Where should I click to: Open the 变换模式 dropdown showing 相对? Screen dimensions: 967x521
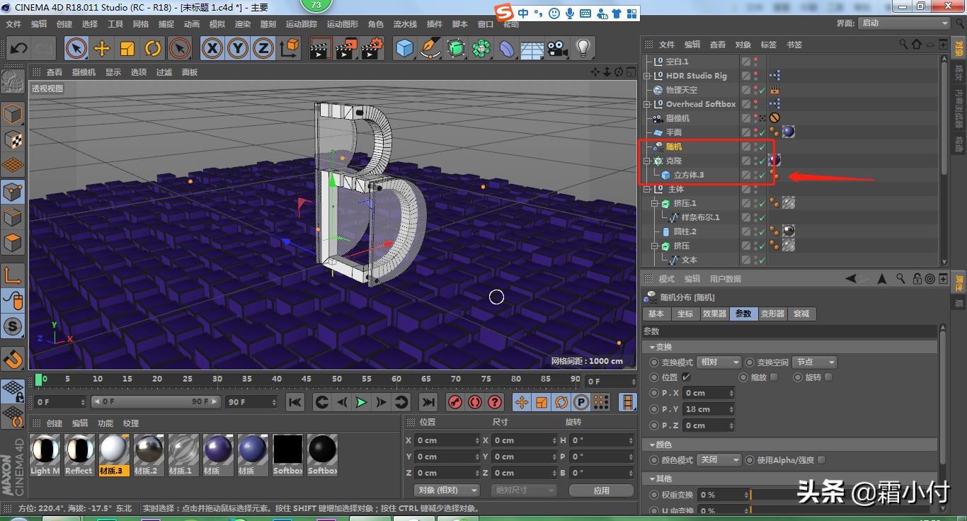pos(719,362)
